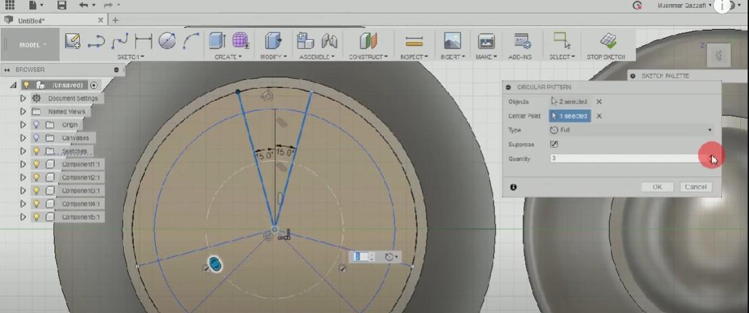Toggle visibility bulb of Component3:1

[35, 190]
